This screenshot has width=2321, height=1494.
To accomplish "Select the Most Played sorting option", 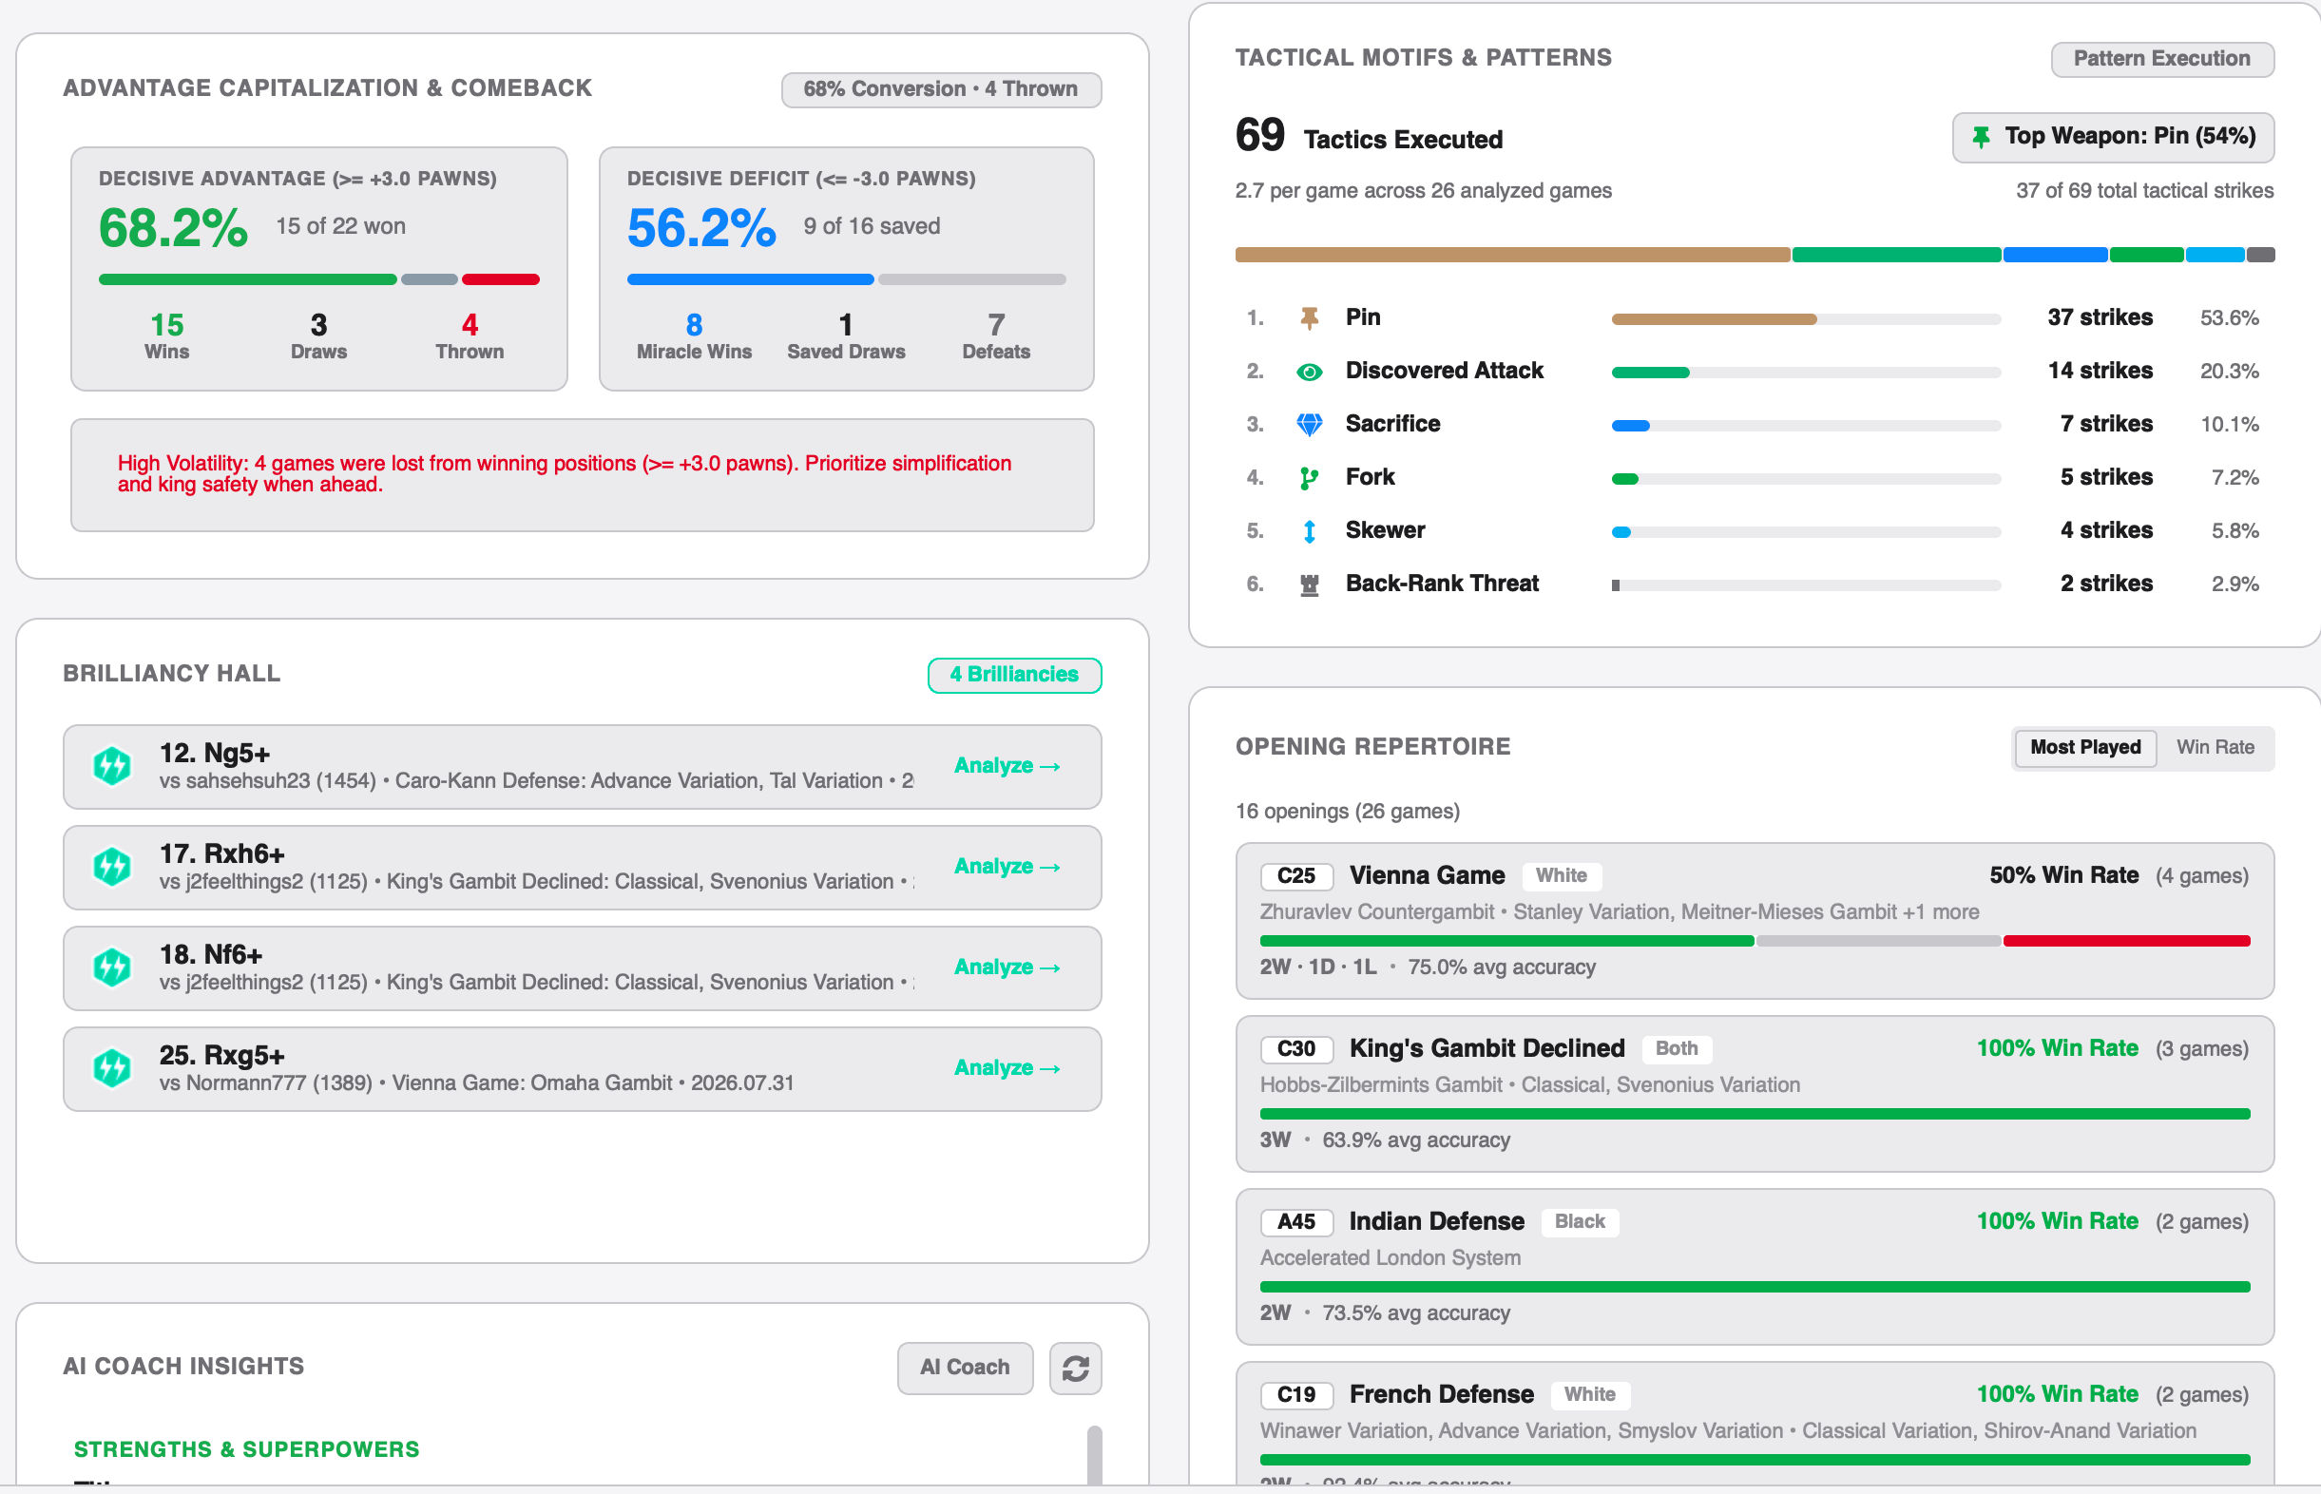I will click(2085, 748).
